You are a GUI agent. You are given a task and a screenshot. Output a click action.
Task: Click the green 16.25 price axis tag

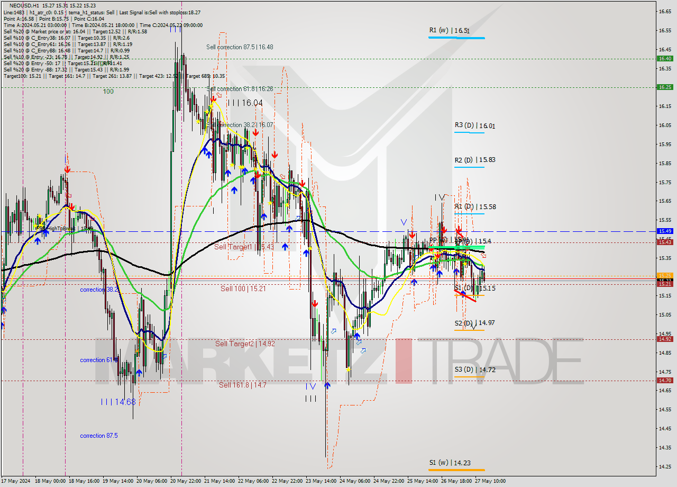click(664, 87)
